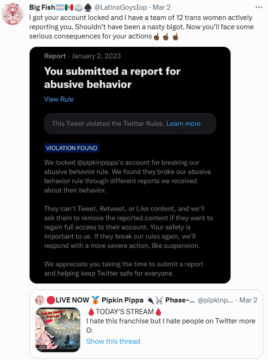Image resolution: width=268 pixels, height=360 pixels.
Task: Open Big Fish profile avatar
Action: click(12, 14)
